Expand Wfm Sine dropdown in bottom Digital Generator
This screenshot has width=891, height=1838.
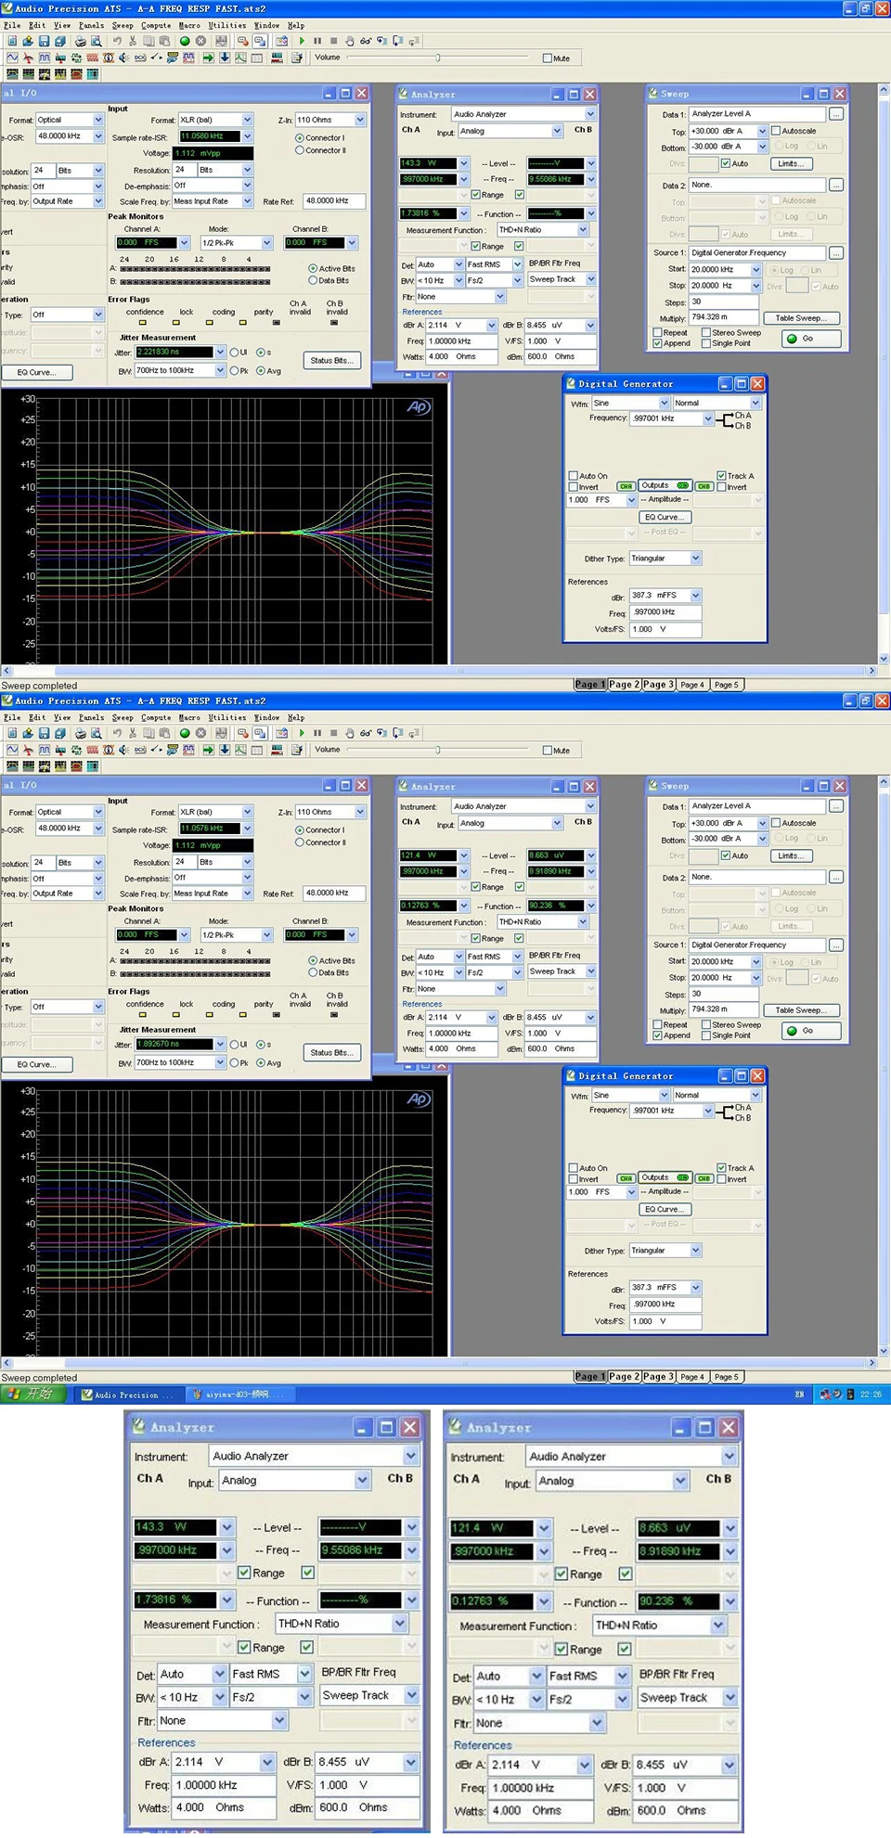tap(665, 1095)
